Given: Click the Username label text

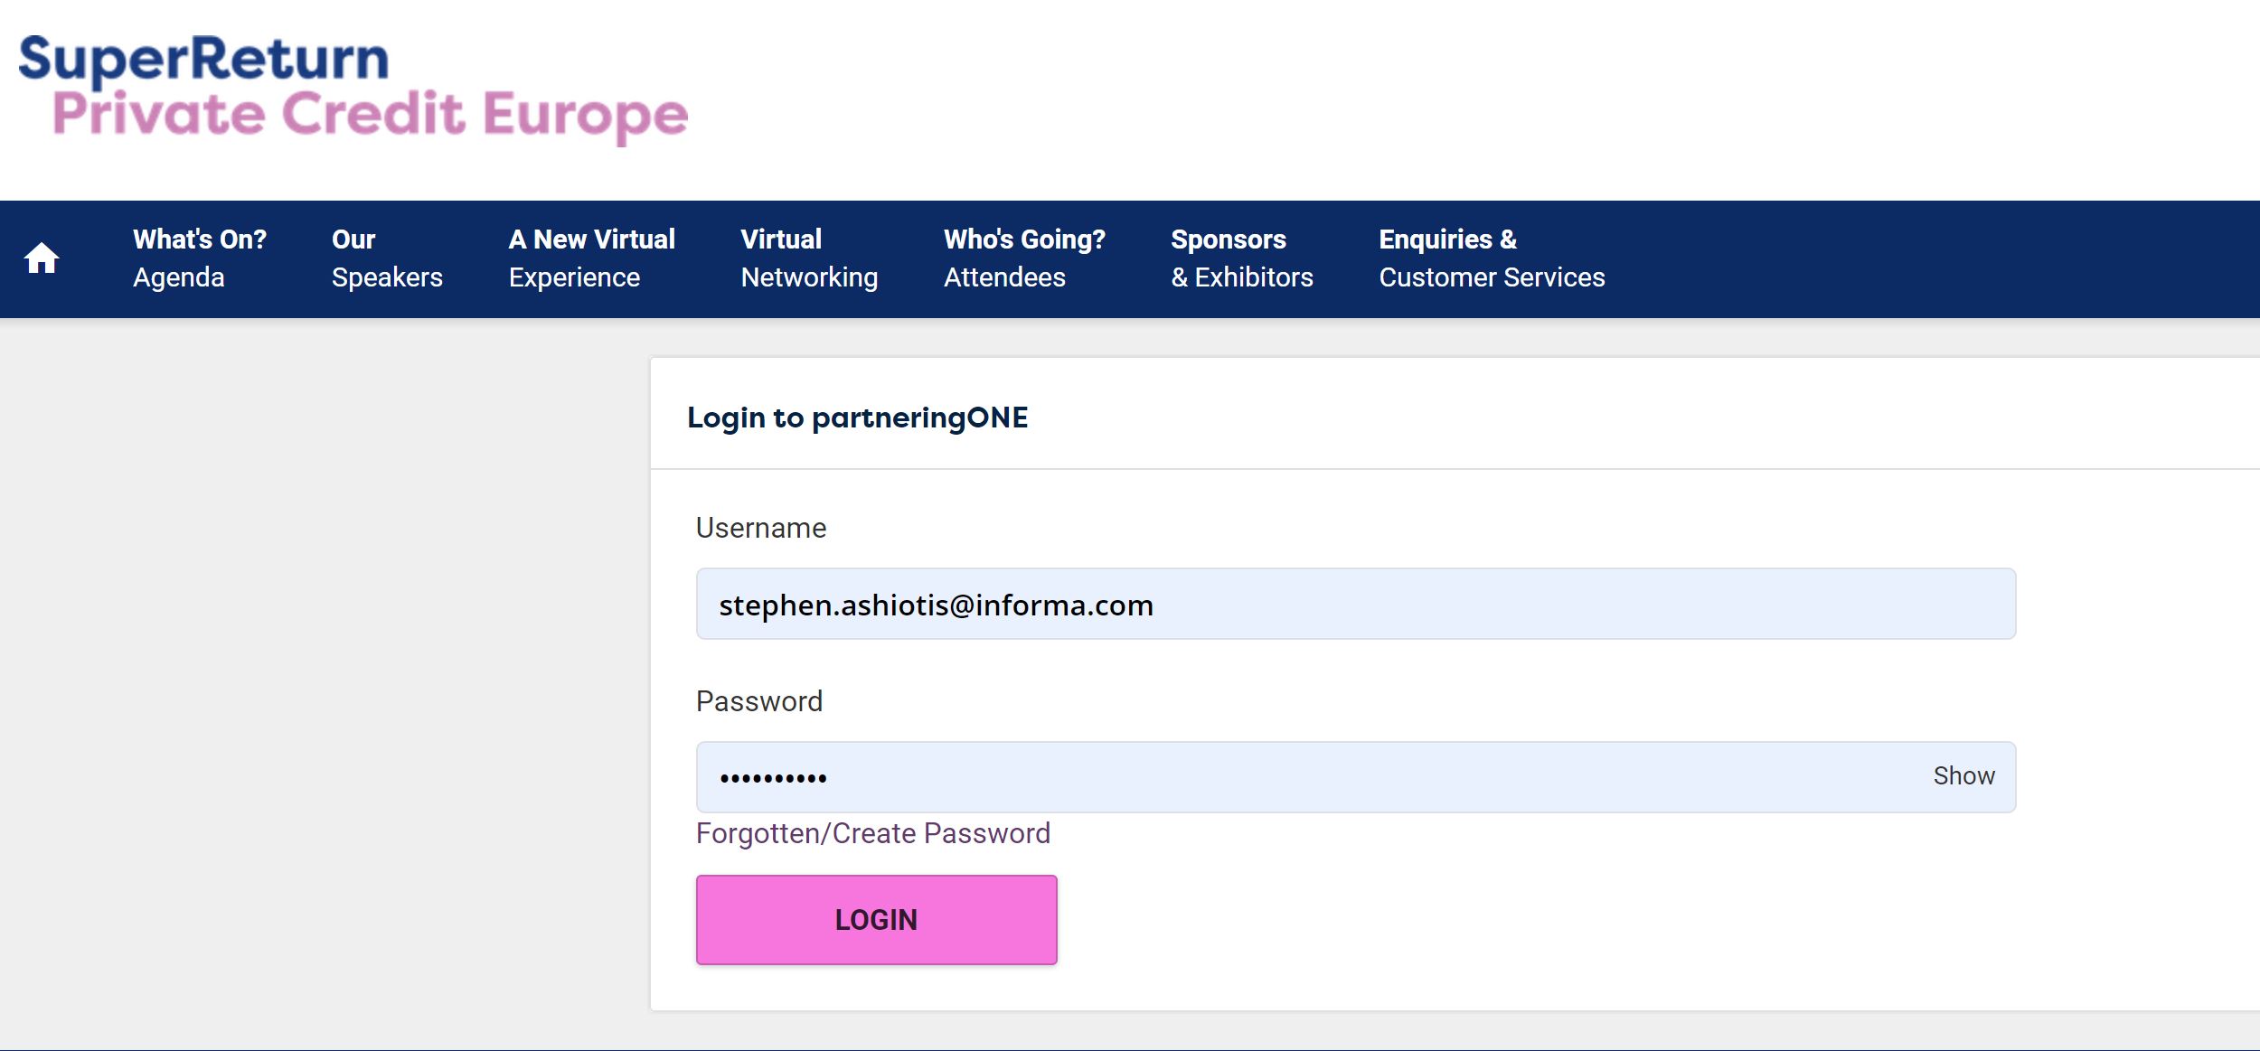Looking at the screenshot, I should coord(760,528).
